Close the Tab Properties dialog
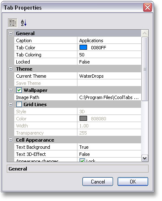 pos(147,8)
